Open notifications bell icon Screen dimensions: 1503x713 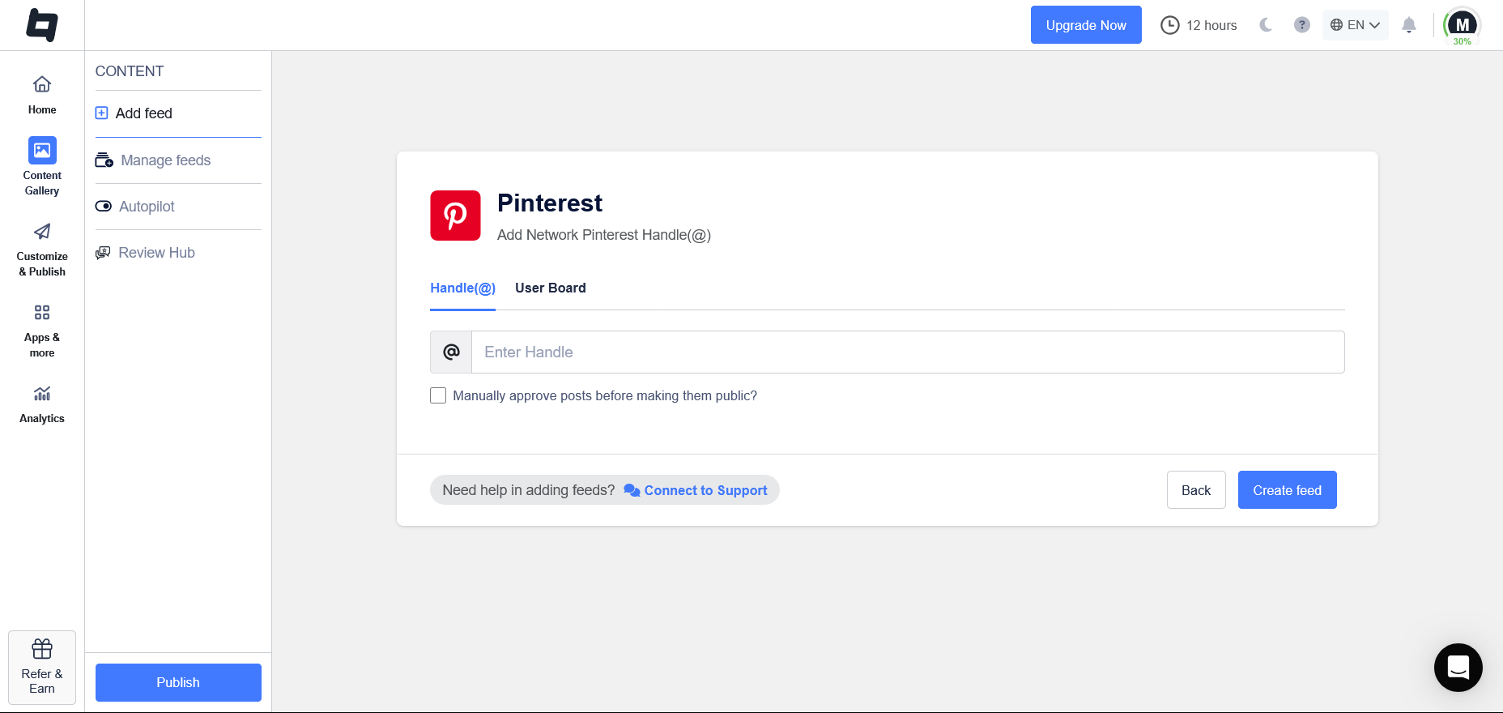click(1409, 25)
